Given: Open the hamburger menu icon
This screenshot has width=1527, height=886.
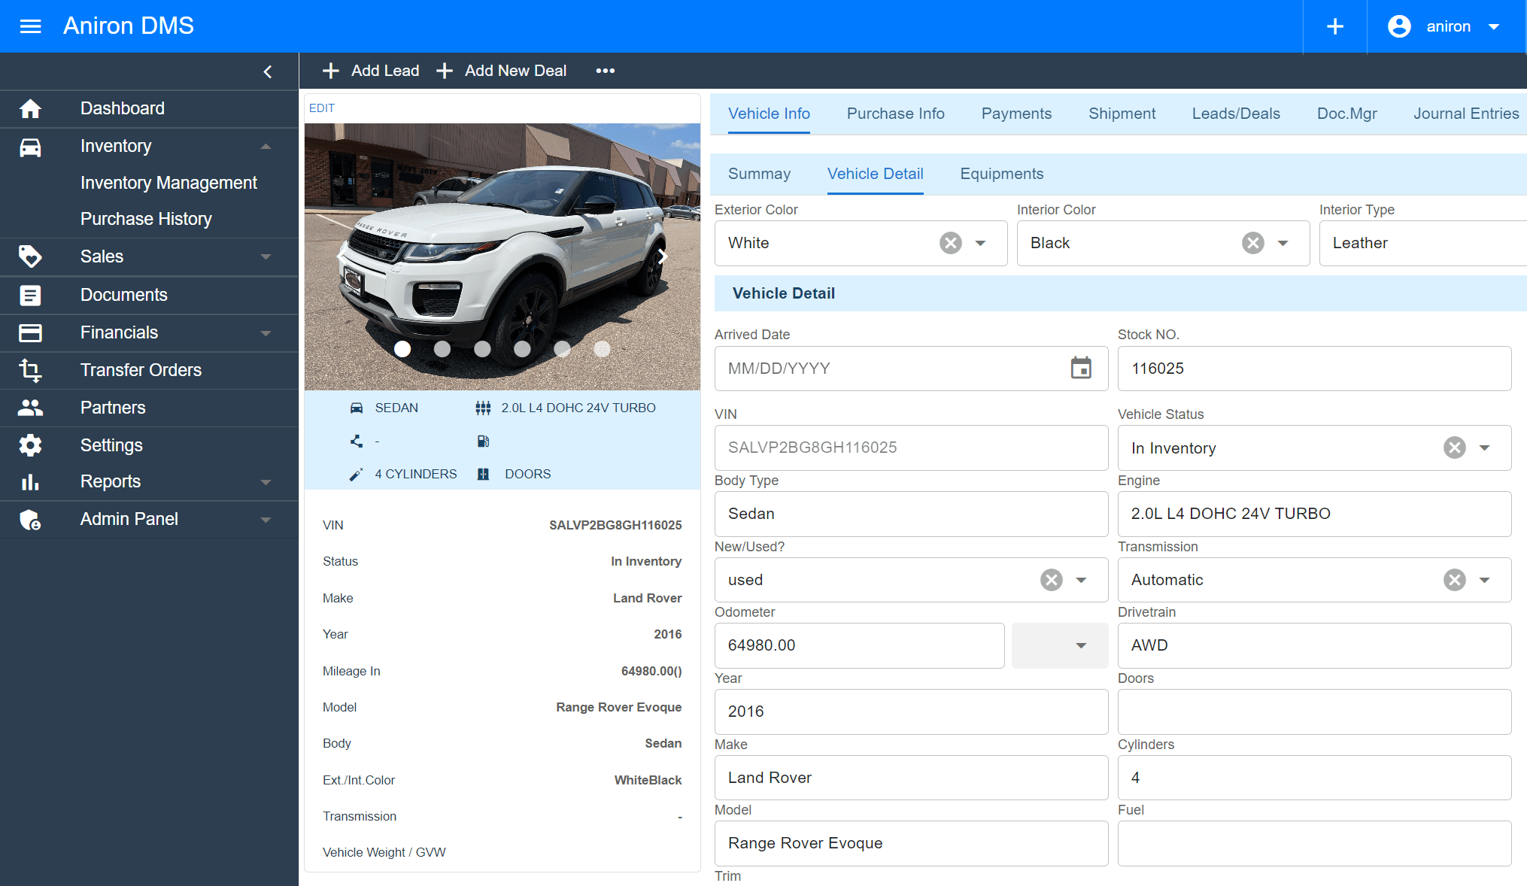Looking at the screenshot, I should [30, 26].
